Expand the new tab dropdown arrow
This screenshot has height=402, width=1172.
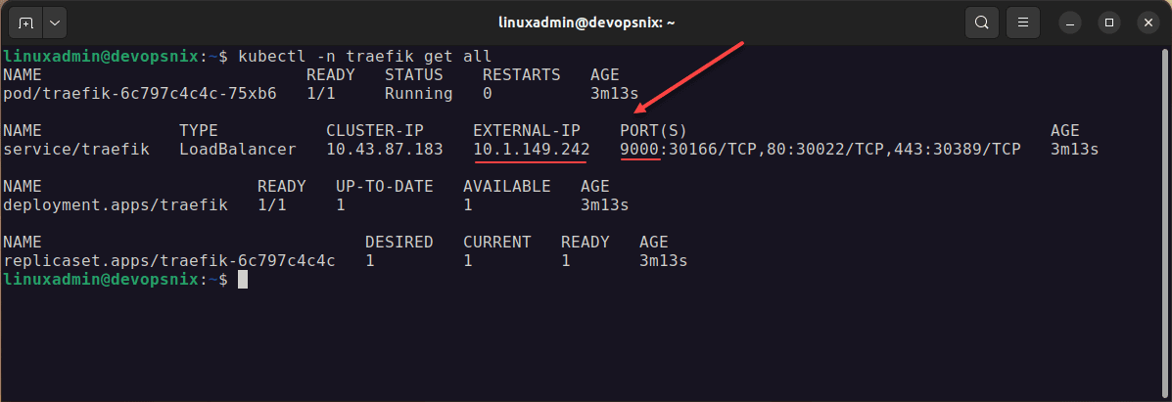coord(53,22)
